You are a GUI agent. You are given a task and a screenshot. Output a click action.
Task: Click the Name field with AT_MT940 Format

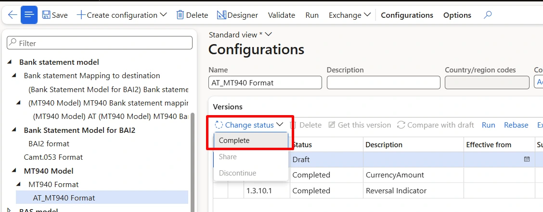pyautogui.click(x=265, y=83)
